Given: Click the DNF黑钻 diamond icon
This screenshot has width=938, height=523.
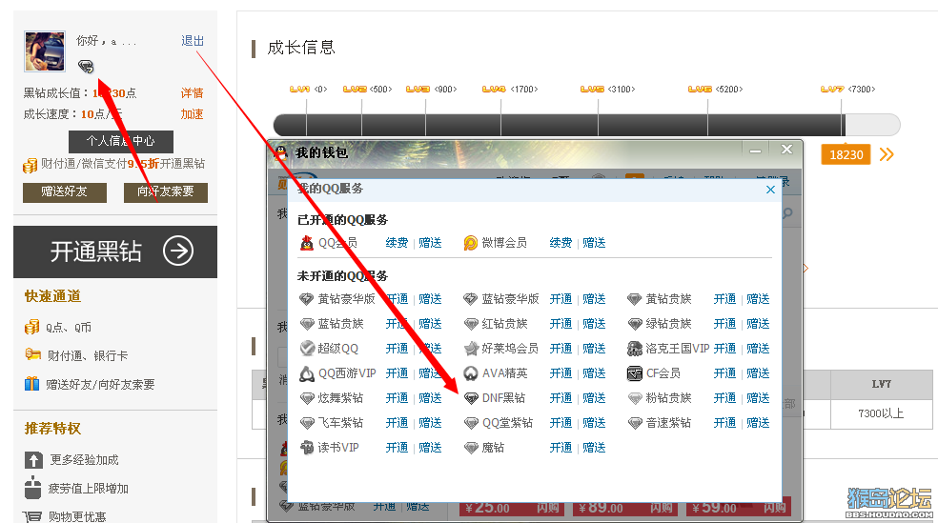Looking at the screenshot, I should coord(471,398).
